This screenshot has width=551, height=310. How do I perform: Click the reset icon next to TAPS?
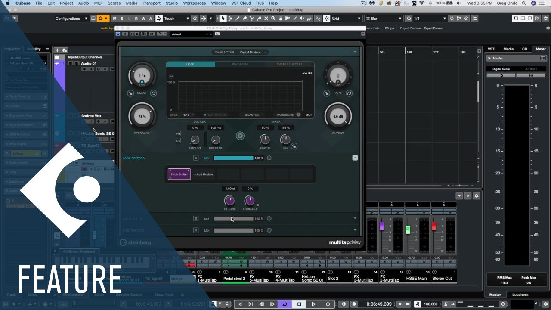coord(349,93)
